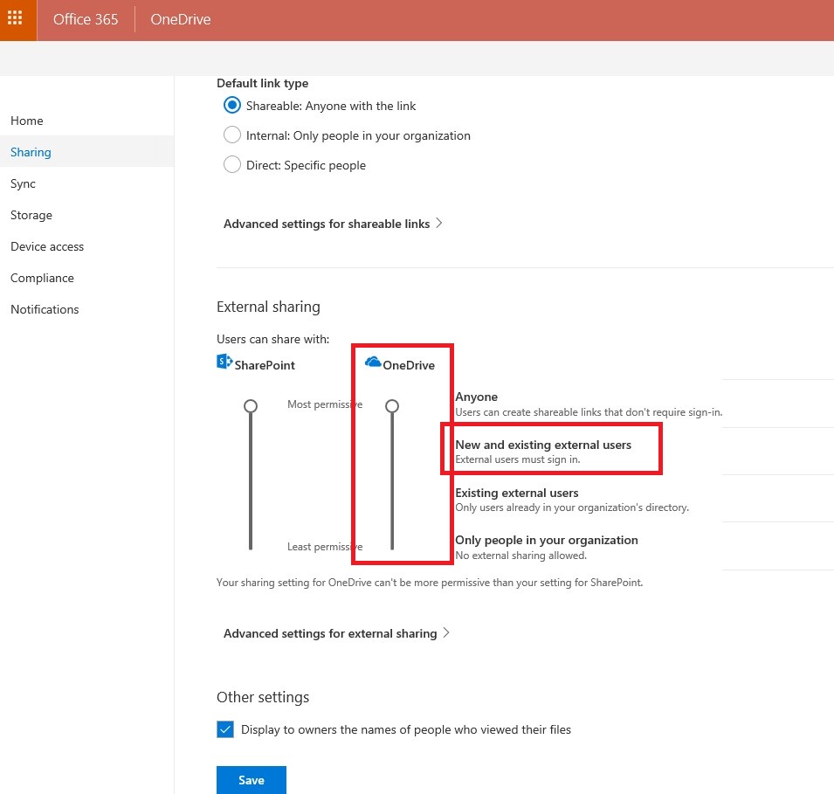
Task: Click 'External users must sign in.' description
Action: point(518,459)
